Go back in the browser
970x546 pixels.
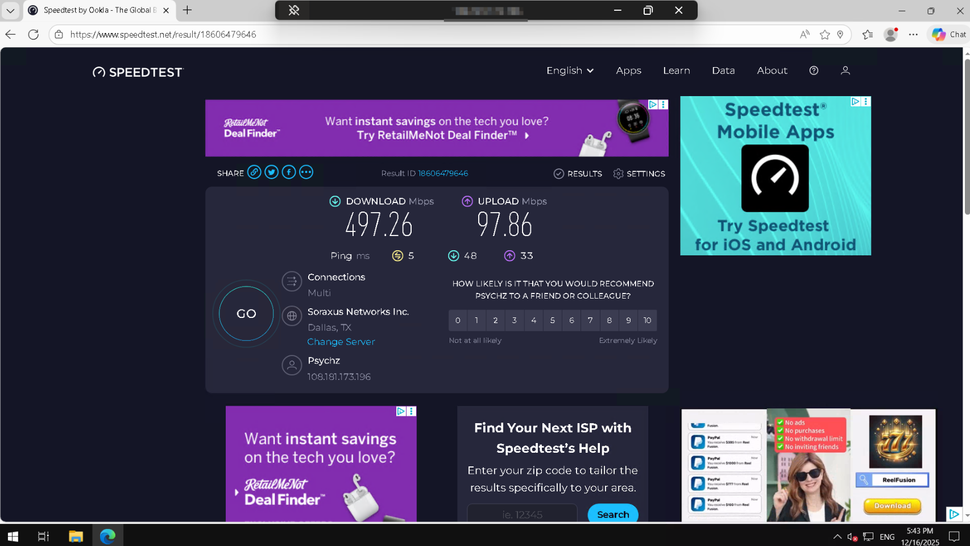(10, 35)
